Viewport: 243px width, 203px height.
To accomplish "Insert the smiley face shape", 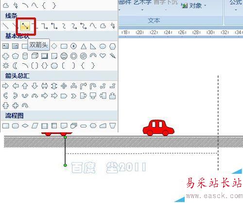I will point(64,56).
